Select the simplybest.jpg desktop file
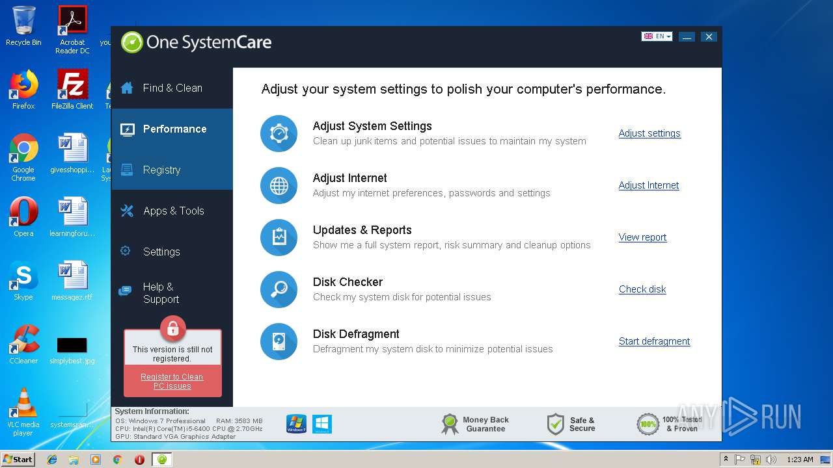Image resolution: width=833 pixels, height=468 pixels. click(72, 350)
